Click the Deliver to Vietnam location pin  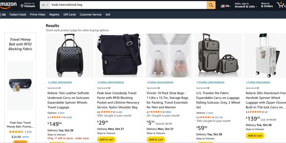(22, 6)
